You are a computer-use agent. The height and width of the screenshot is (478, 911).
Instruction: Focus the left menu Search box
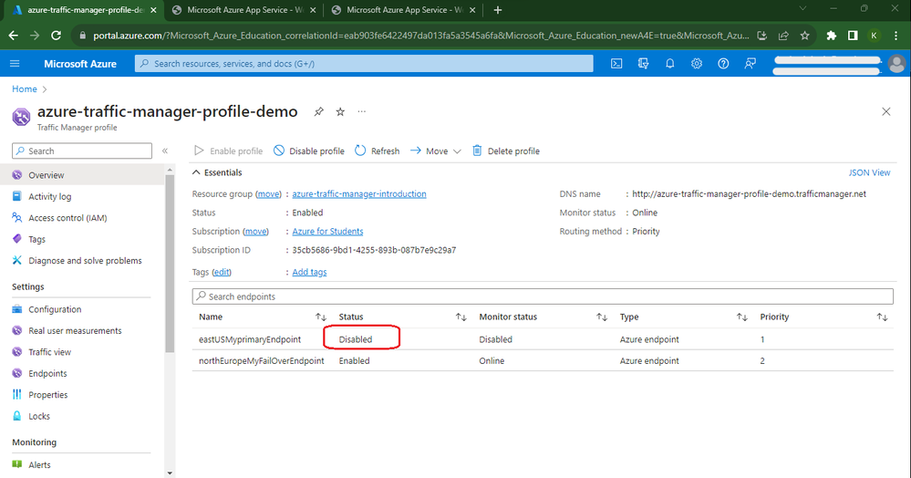(x=82, y=151)
